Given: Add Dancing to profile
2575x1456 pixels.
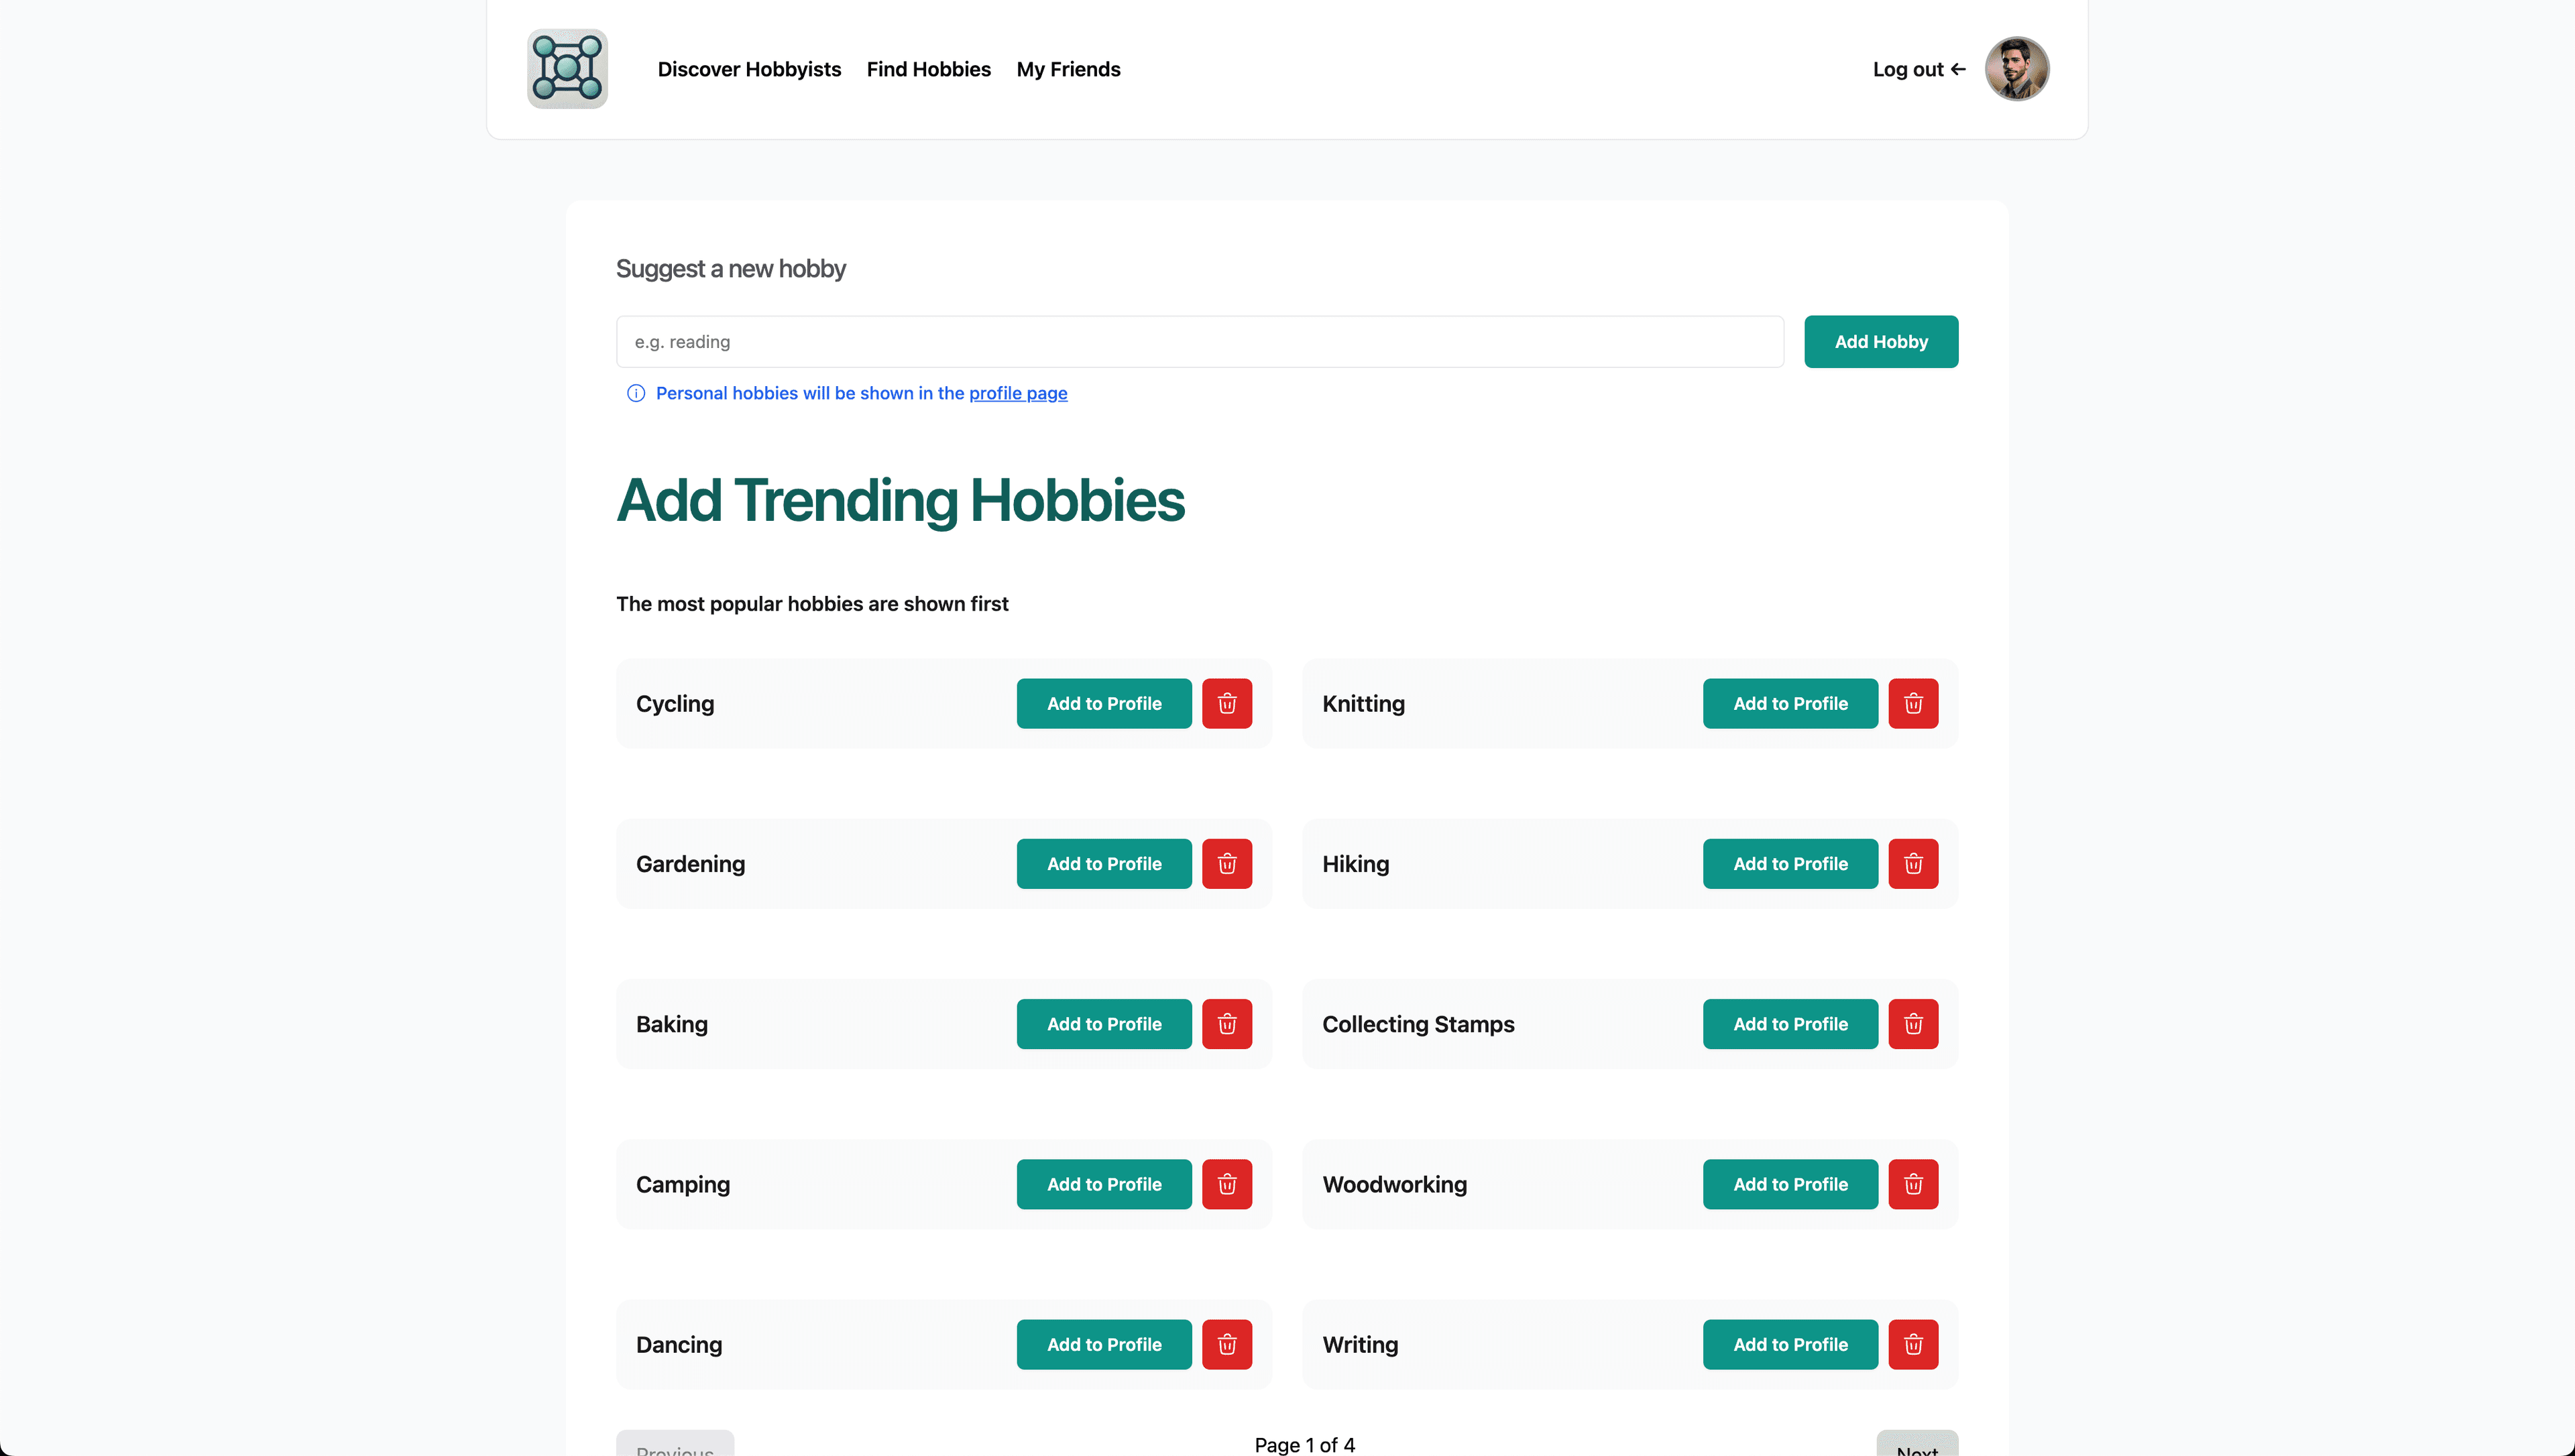Looking at the screenshot, I should point(1103,1343).
